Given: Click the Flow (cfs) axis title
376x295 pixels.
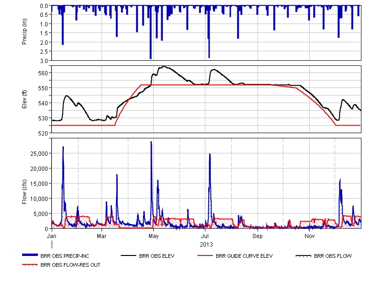Looking at the screenshot, I should [x=24, y=192].
